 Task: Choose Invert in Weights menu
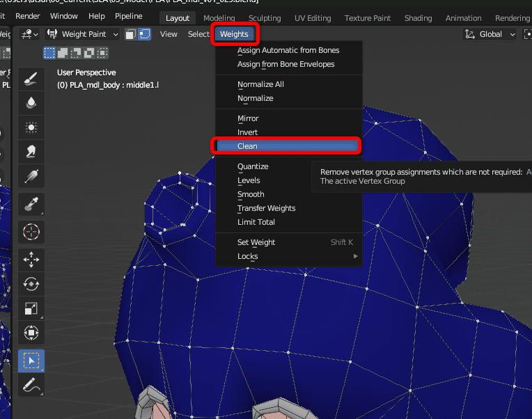[x=288, y=132]
